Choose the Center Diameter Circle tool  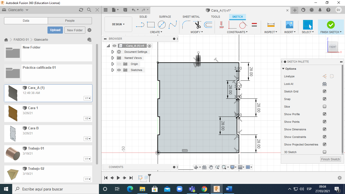(162, 25)
